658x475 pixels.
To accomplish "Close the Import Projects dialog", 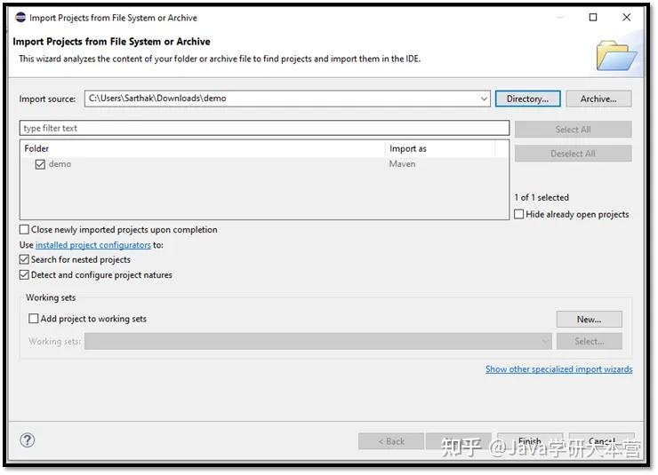I will click(x=627, y=17).
